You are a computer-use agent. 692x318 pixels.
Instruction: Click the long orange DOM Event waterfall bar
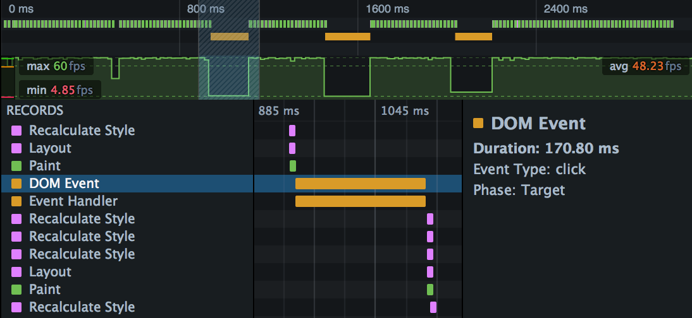[x=360, y=184]
